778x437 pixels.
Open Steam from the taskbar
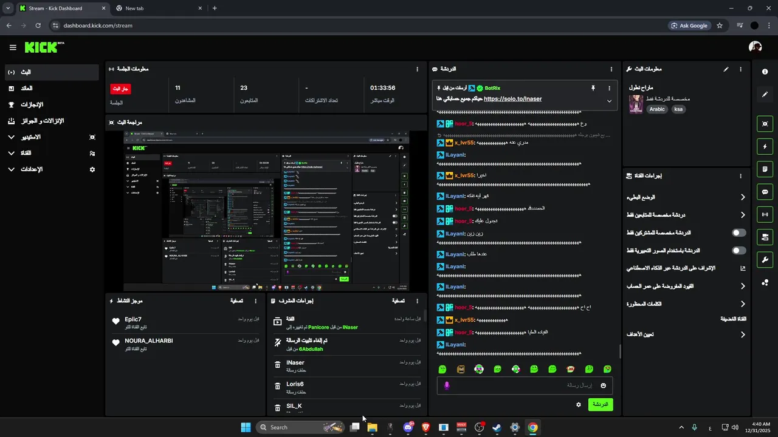pos(497,427)
